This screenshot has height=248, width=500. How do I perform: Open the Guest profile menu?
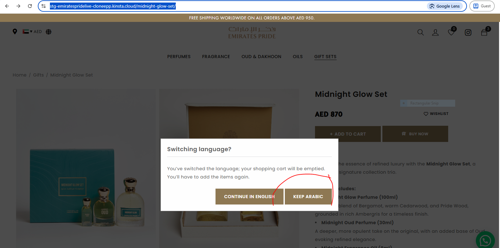482,6
